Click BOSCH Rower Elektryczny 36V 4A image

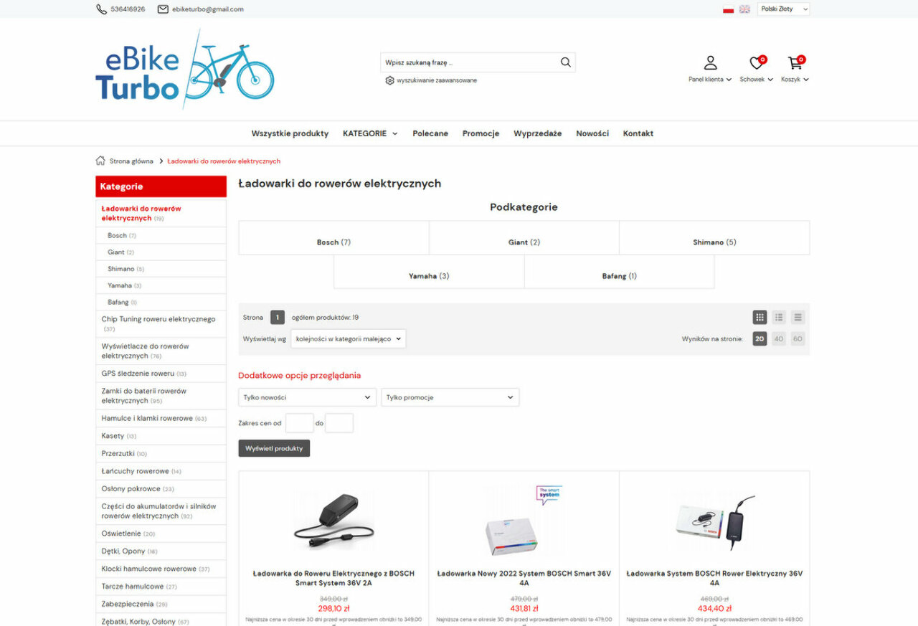[714, 521]
